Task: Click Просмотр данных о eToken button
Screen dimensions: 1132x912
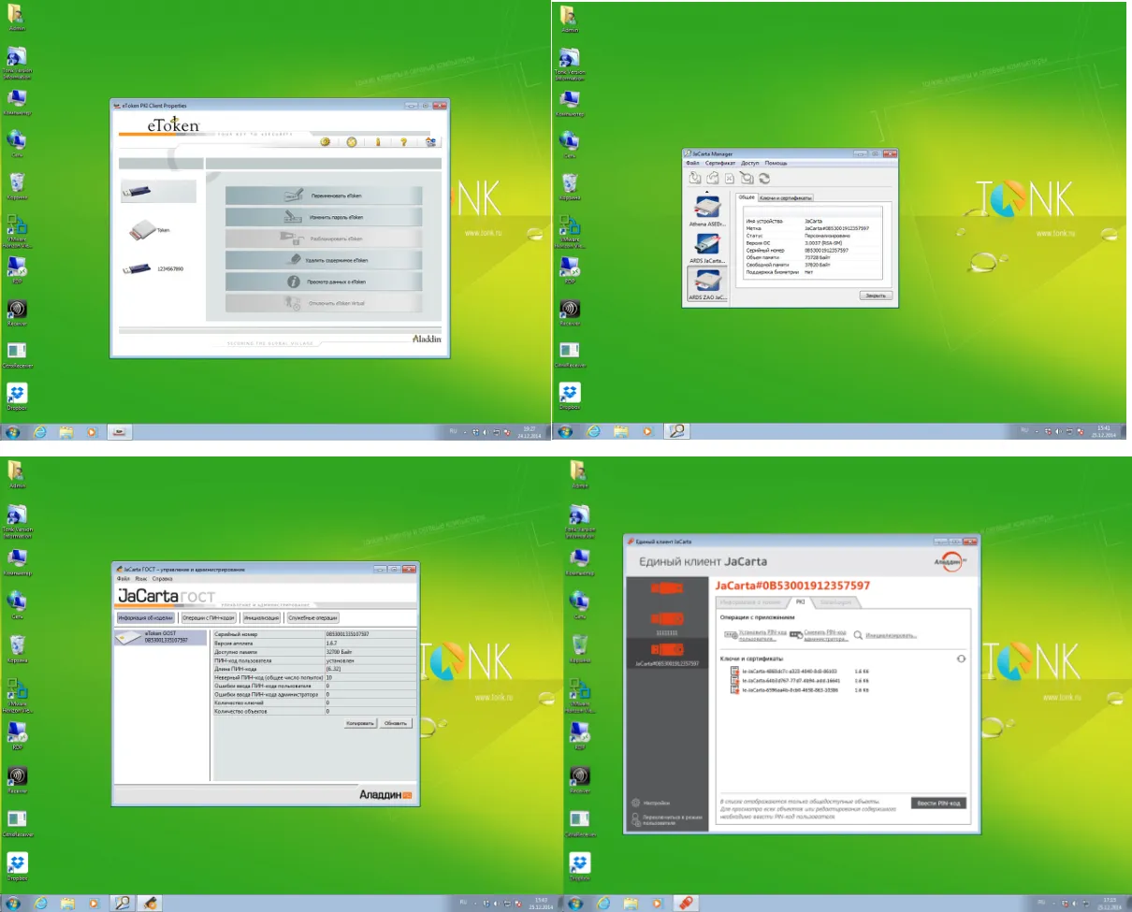Action: tap(324, 282)
